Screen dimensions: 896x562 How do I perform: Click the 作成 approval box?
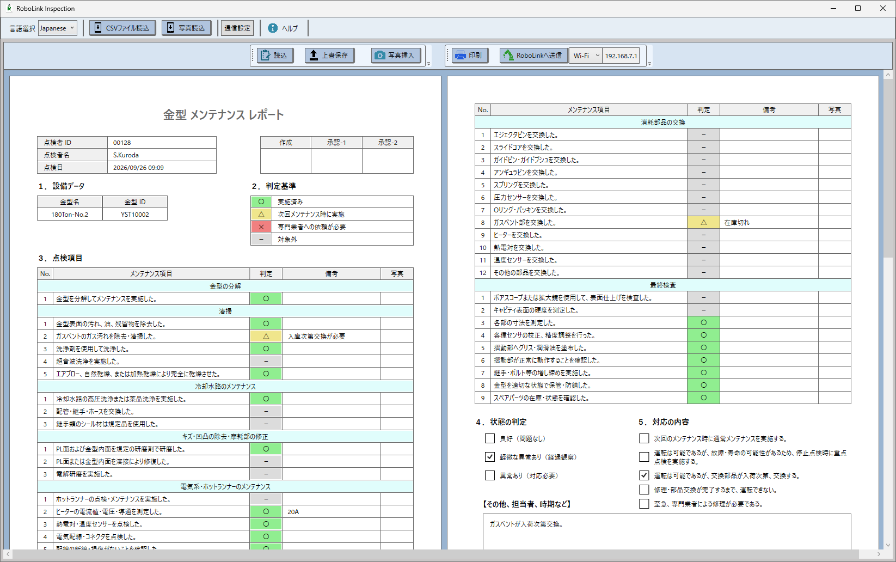coord(286,161)
